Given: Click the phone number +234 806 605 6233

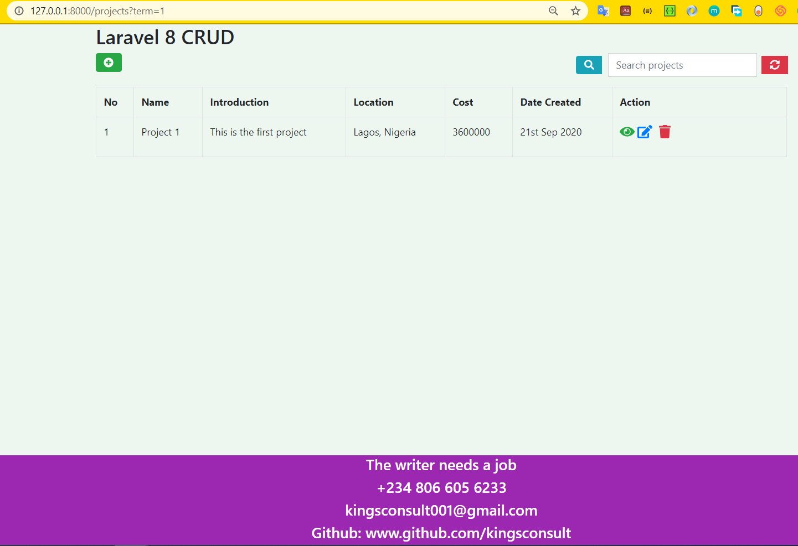Looking at the screenshot, I should 441,488.
